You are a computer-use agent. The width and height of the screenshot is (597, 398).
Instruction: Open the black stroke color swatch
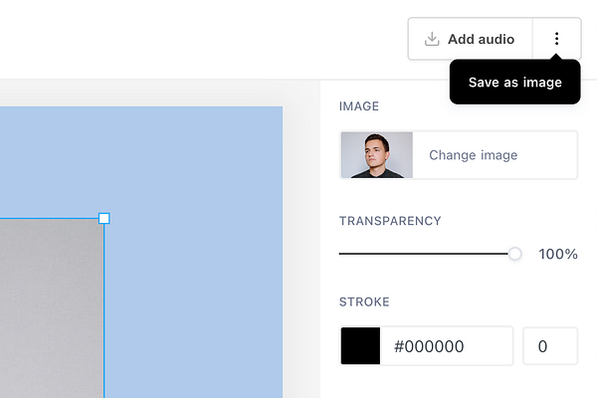[x=360, y=346]
